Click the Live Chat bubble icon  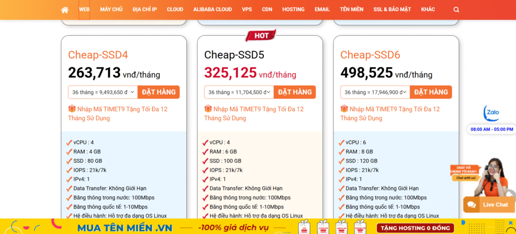[472, 205]
